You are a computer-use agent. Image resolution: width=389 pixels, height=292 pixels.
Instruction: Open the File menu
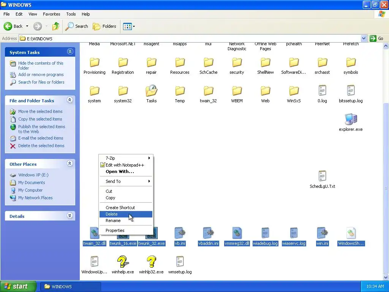(x=6, y=14)
